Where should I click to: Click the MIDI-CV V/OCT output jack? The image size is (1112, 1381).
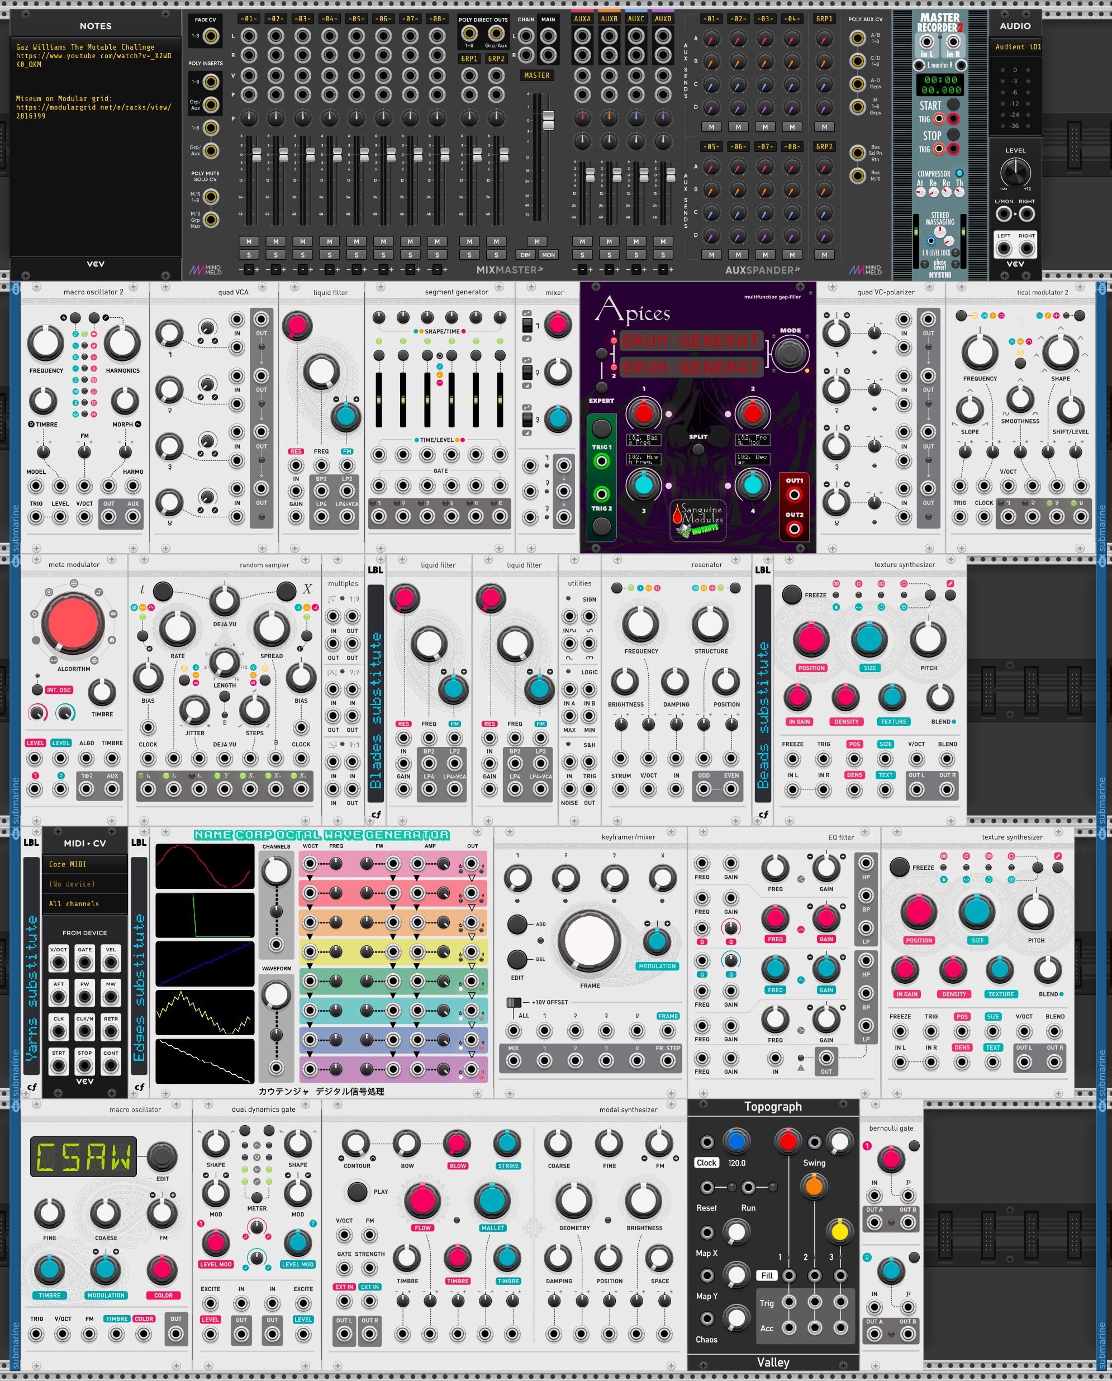[58, 962]
